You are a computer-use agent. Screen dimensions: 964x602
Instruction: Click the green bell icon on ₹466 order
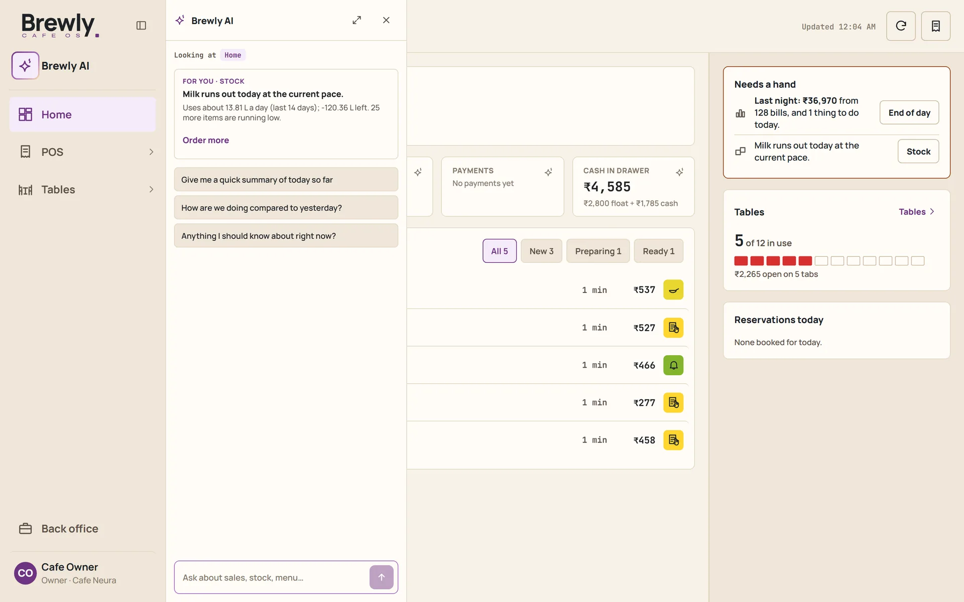pos(673,365)
